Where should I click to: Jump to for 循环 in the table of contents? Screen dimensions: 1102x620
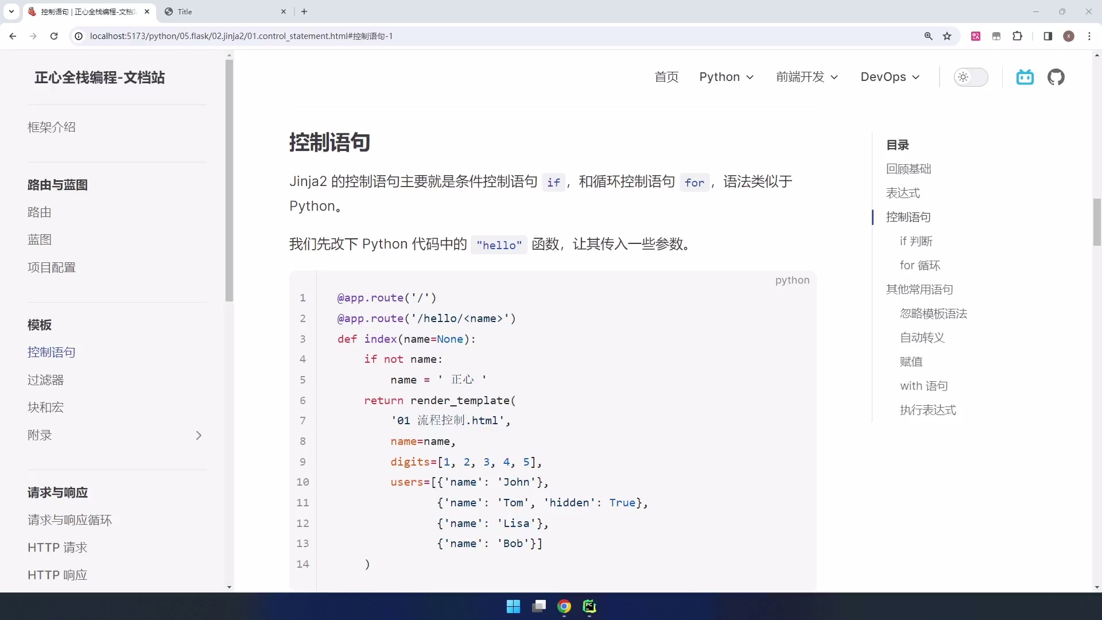919,265
